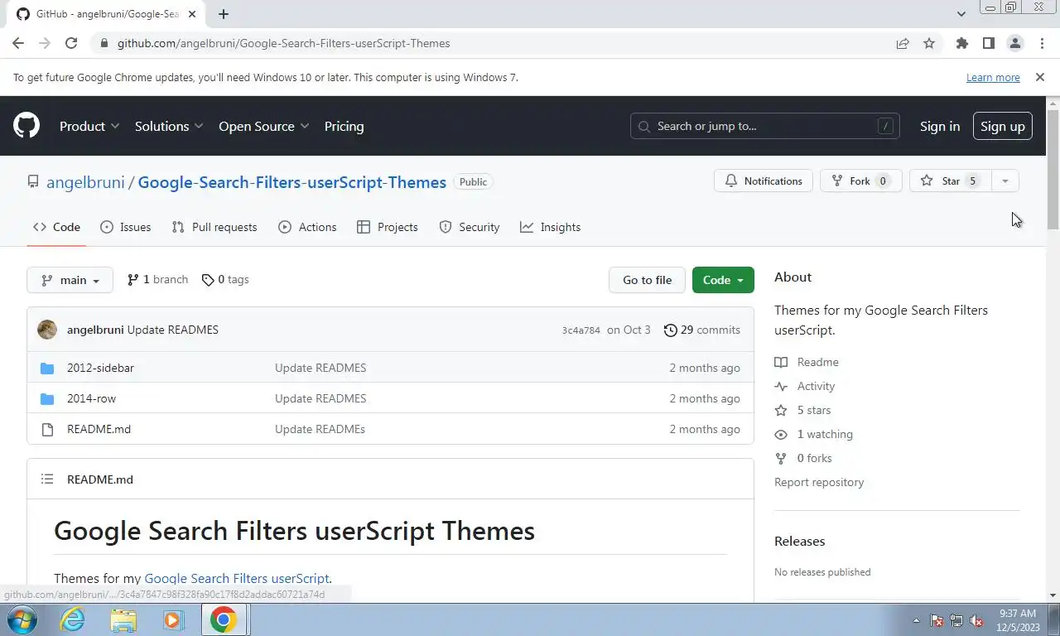Expand the Product menu

(x=89, y=126)
